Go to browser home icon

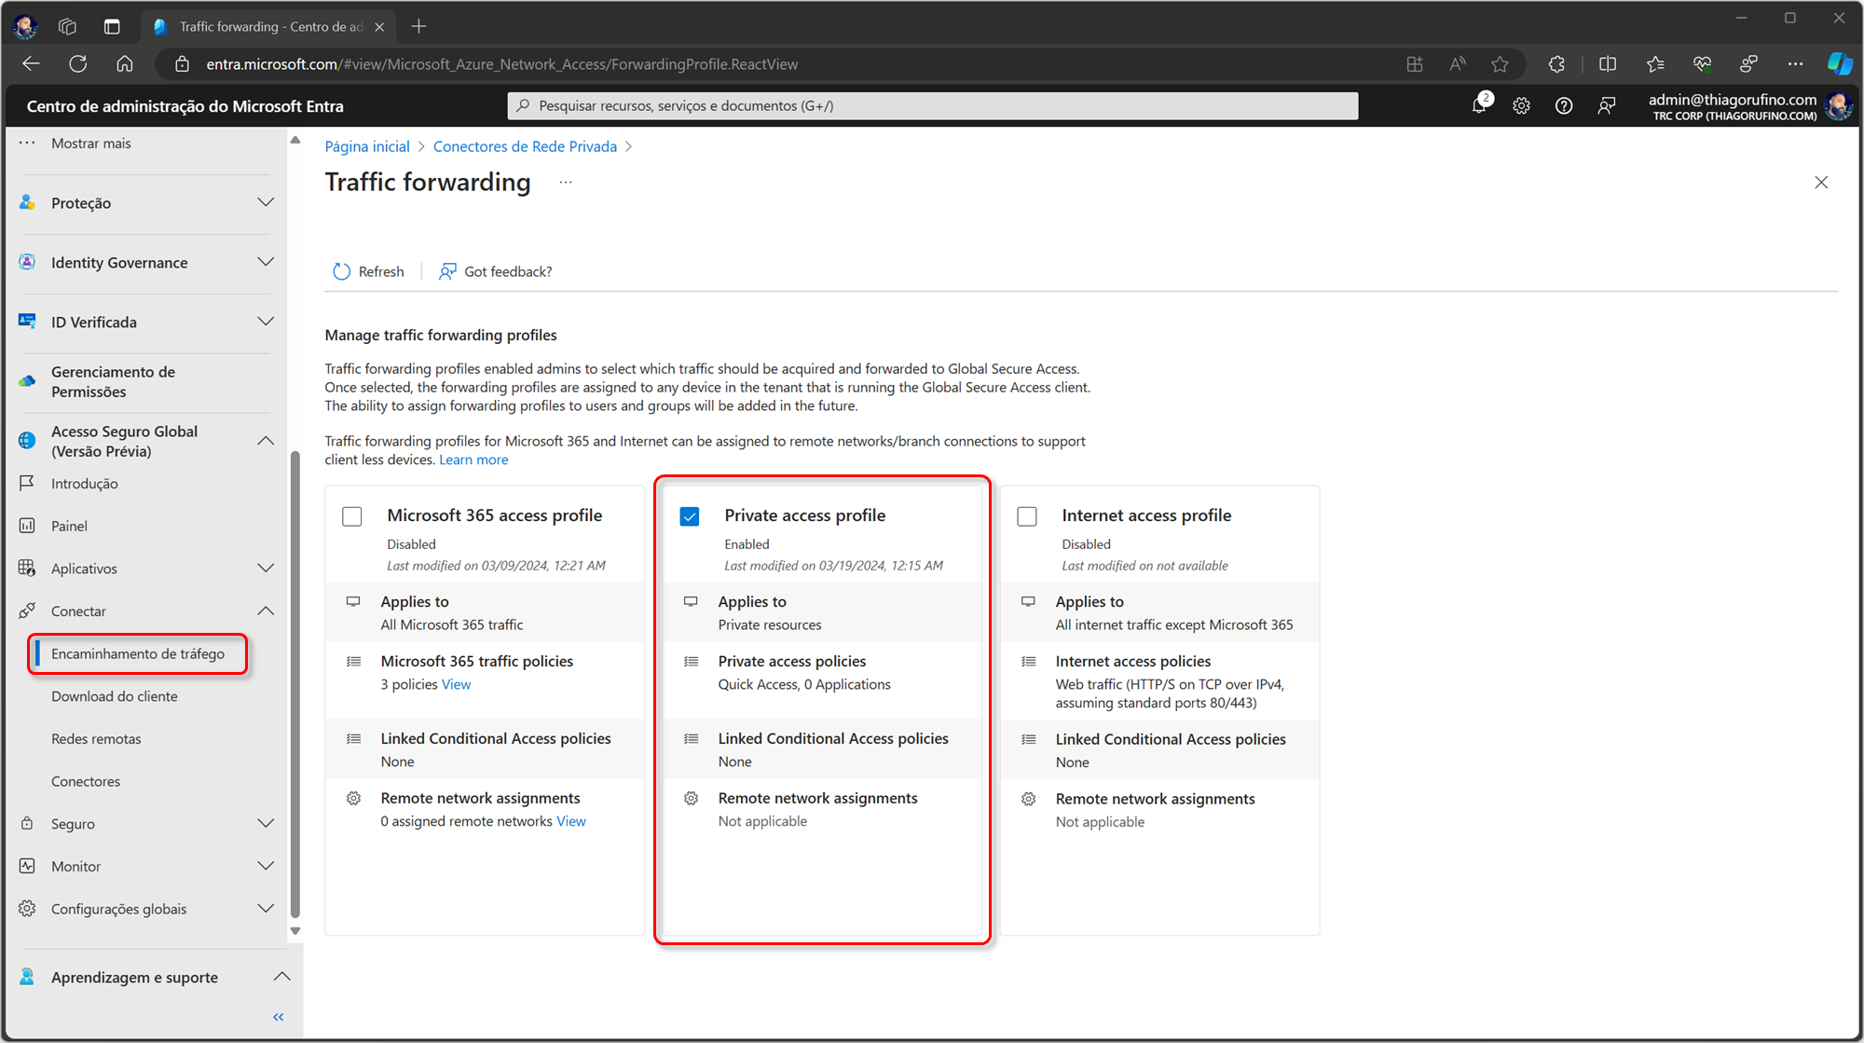pos(125,64)
